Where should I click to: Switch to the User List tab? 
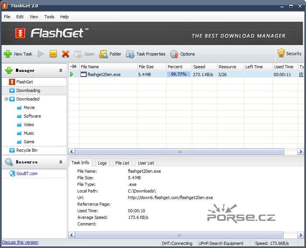(146, 163)
